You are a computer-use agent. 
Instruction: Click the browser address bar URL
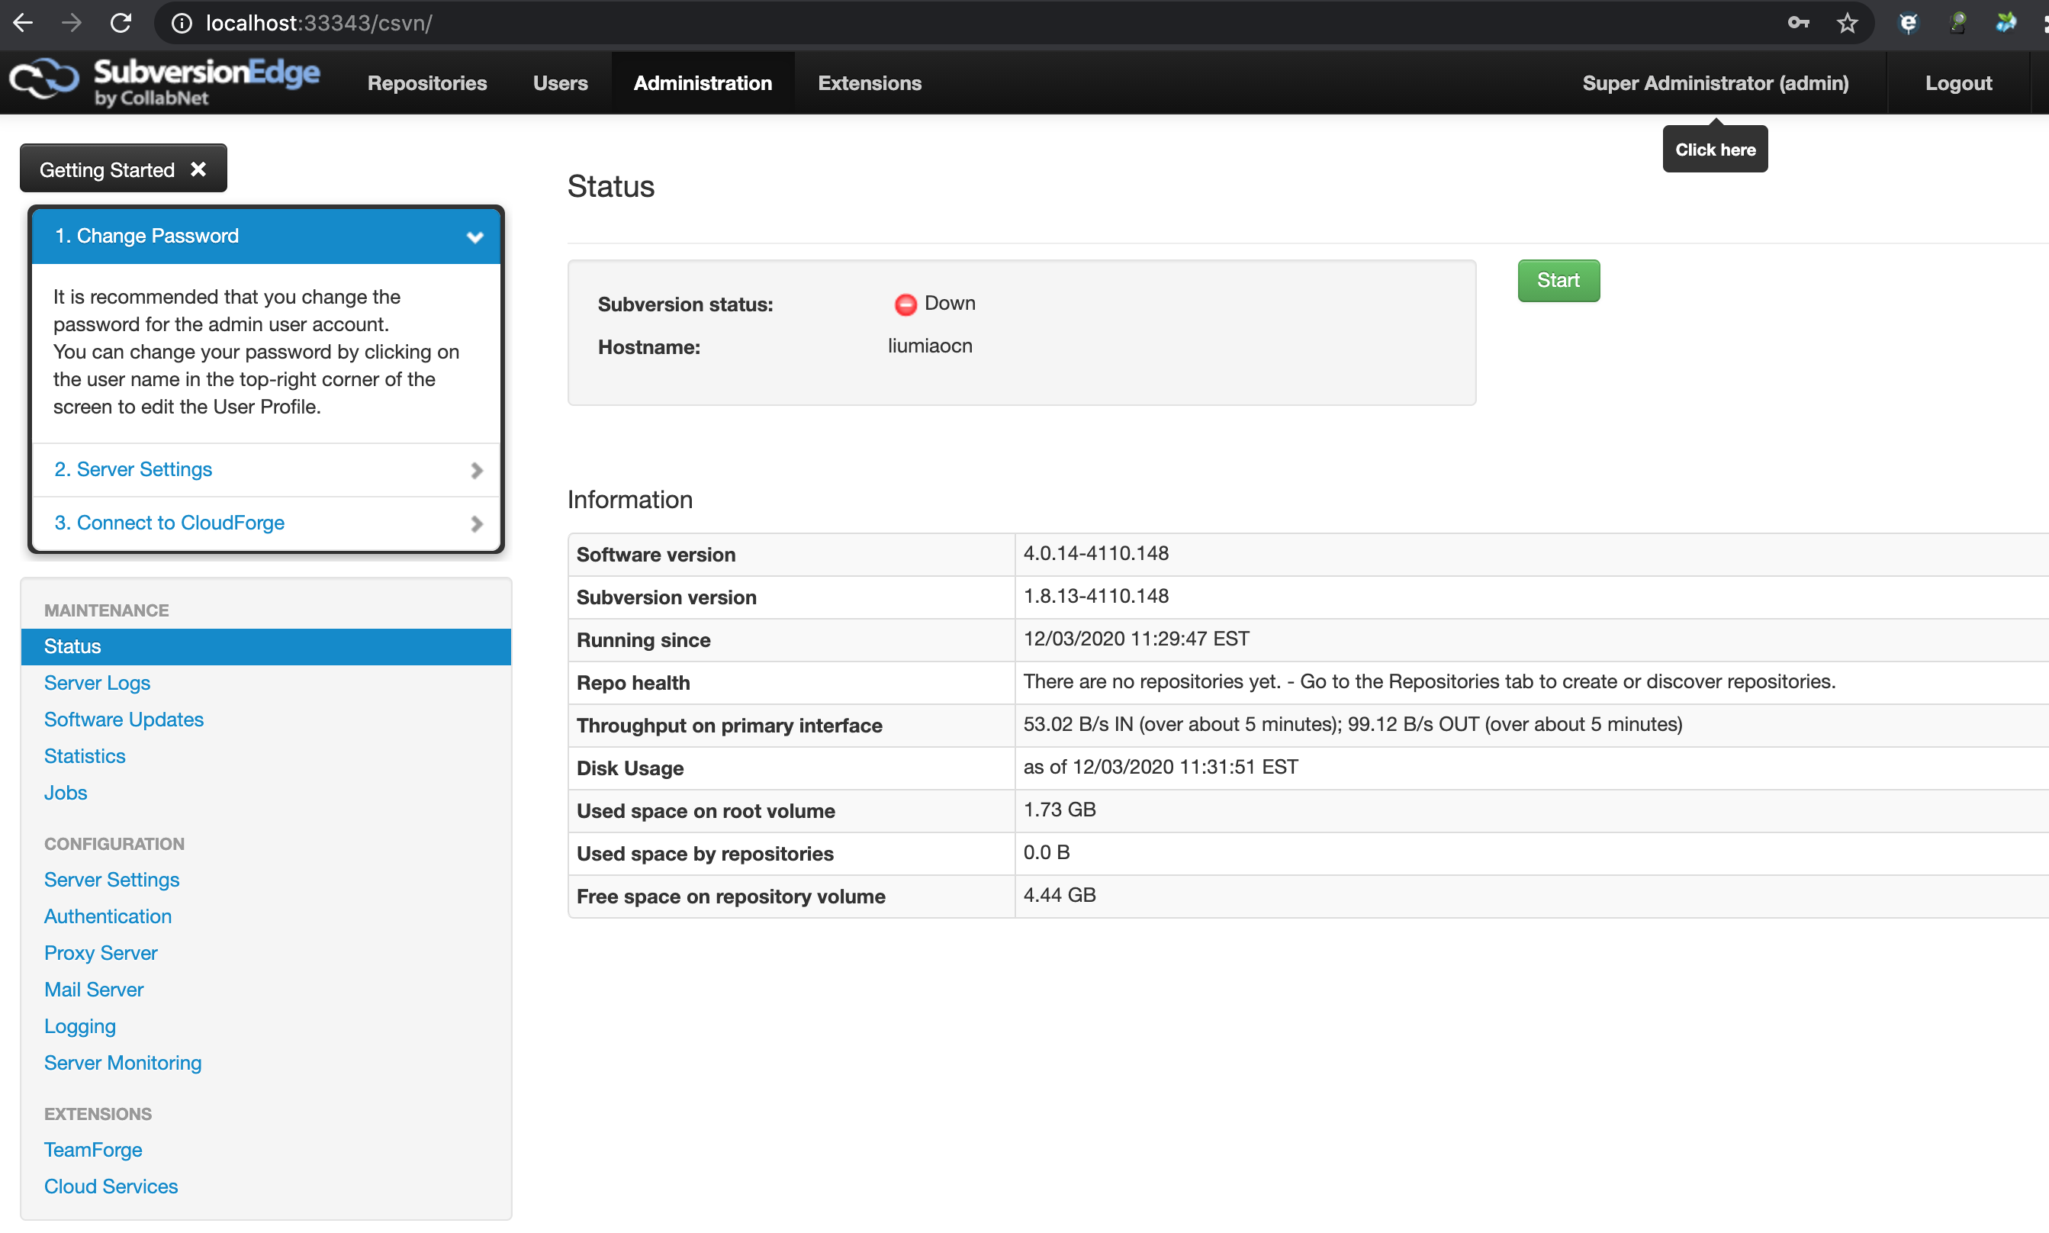tap(319, 23)
